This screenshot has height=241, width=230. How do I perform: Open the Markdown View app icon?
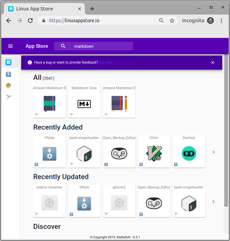(84, 104)
